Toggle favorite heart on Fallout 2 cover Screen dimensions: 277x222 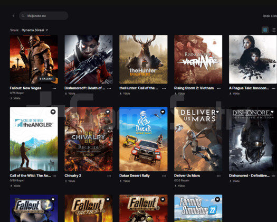point(53,199)
